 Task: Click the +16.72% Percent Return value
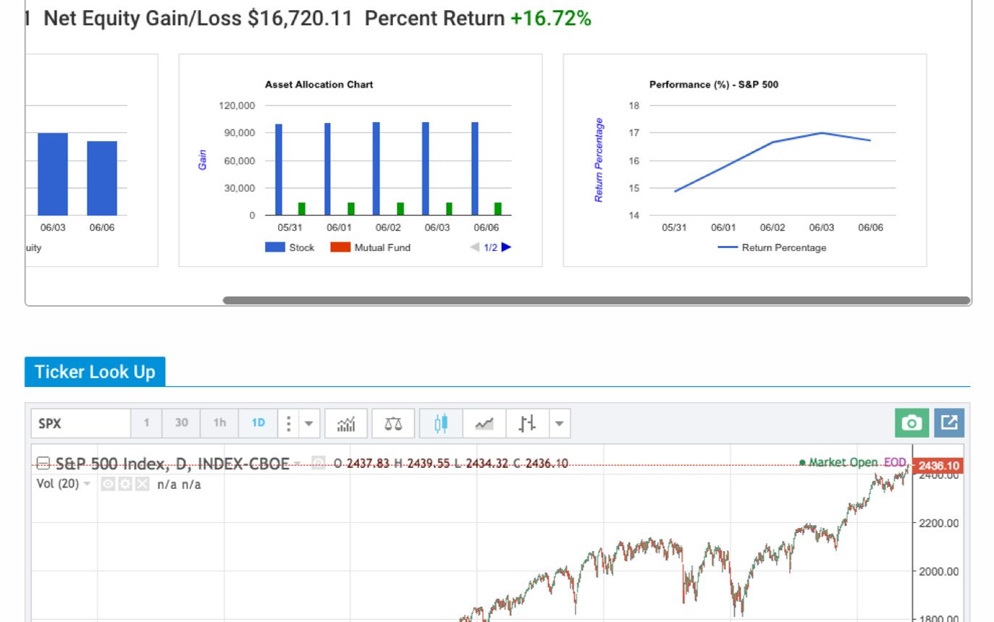(551, 19)
